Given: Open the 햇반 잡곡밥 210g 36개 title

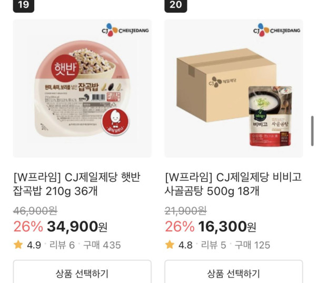Looking at the screenshot, I should click(x=77, y=184).
